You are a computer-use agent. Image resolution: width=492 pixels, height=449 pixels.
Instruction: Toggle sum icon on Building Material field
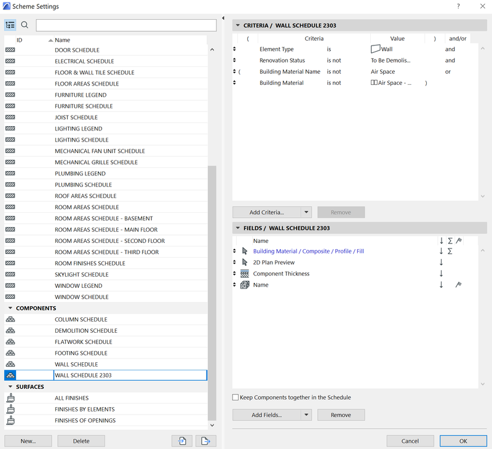450,251
